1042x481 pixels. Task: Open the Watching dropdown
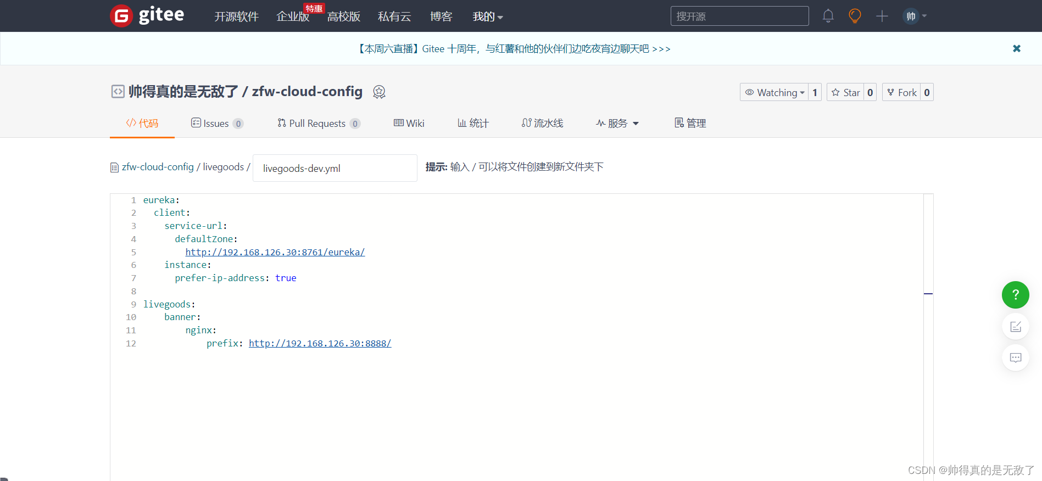pyautogui.click(x=774, y=92)
